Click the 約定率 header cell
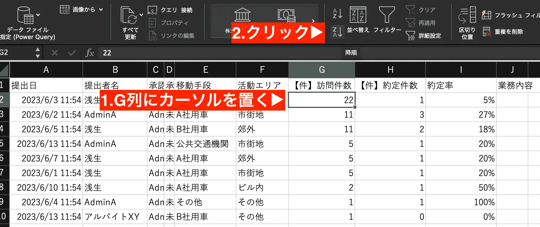 click(x=461, y=85)
